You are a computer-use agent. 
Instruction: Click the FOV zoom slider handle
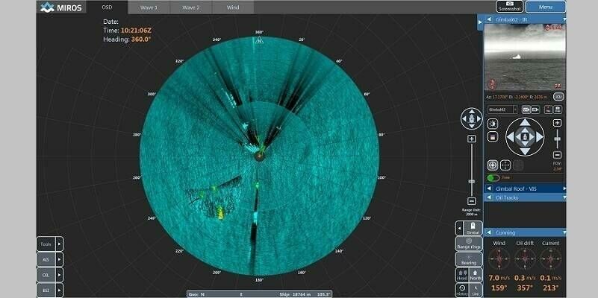click(x=557, y=139)
